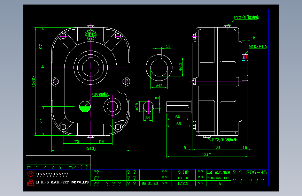Click the M10×P1.5 thread annotation

pos(258,46)
